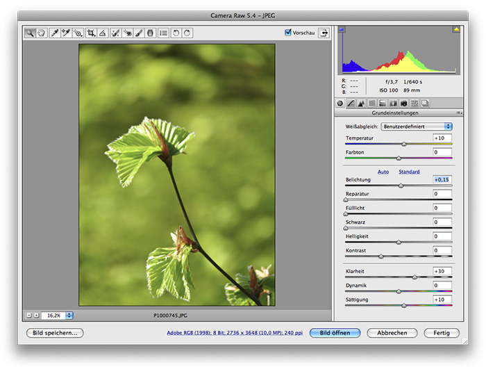Select the Zoom tool in the toolbar
This screenshot has width=486, height=369.
[x=30, y=33]
